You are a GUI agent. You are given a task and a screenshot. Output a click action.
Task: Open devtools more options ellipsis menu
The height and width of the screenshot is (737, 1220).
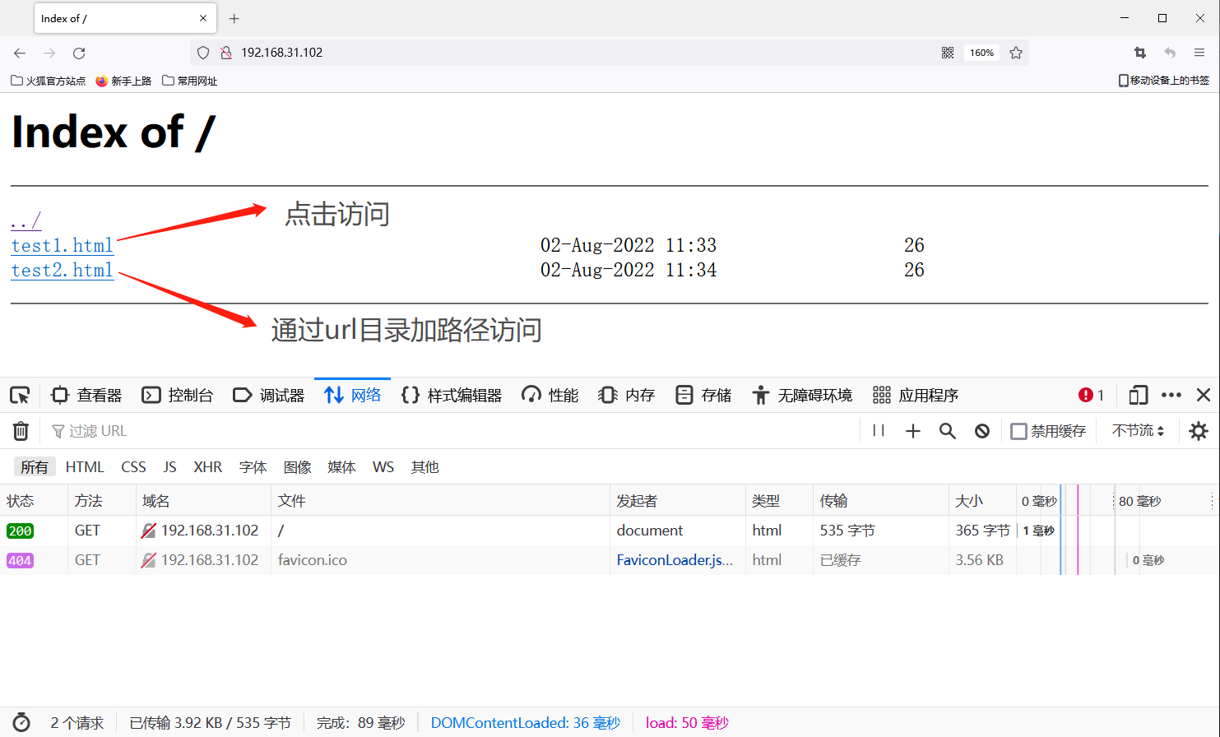(x=1171, y=396)
